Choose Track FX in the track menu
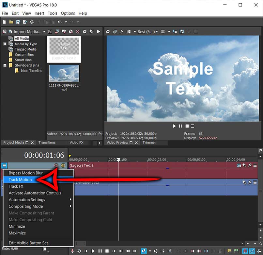This screenshot has width=263, height=255. (39, 186)
